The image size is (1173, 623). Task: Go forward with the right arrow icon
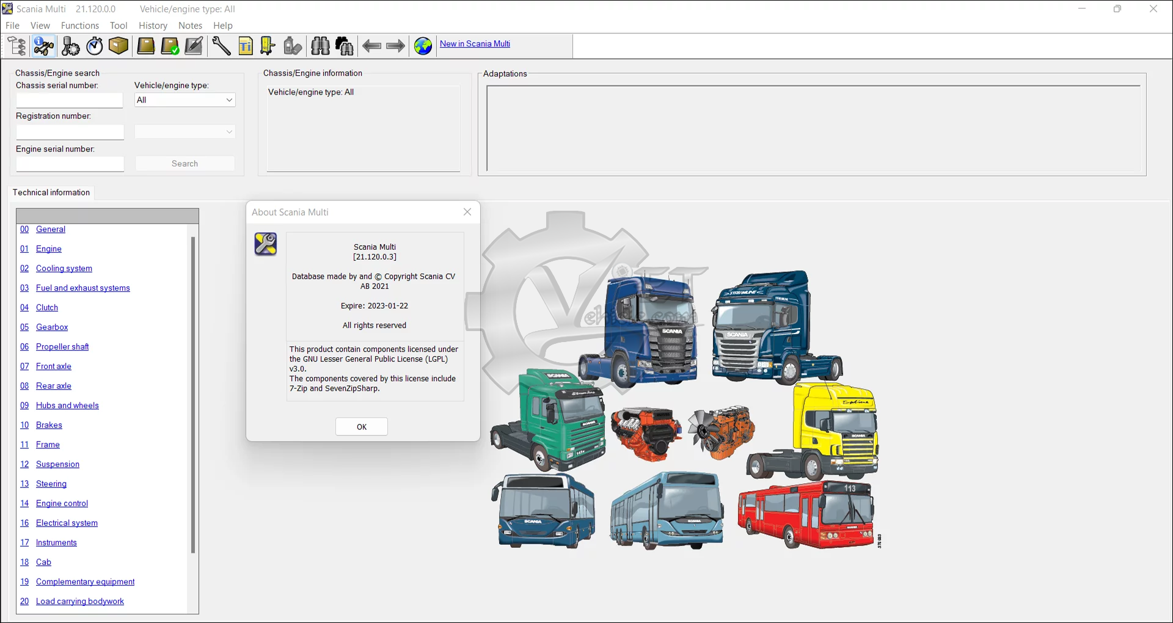(396, 46)
